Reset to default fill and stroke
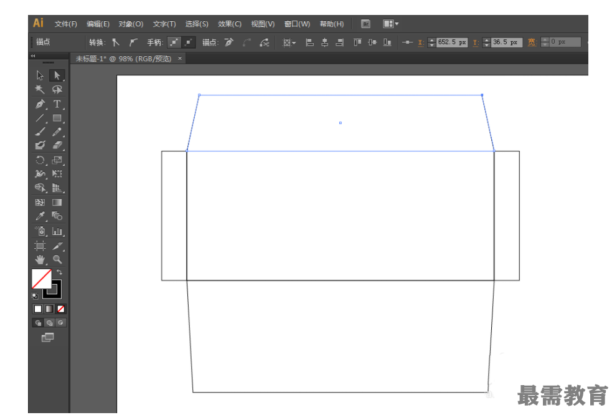 point(35,296)
